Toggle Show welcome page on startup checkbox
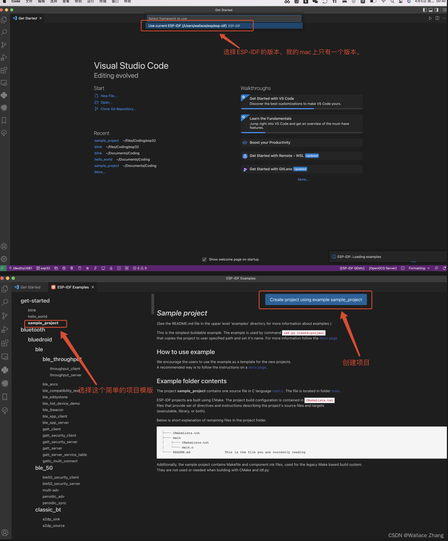The height and width of the screenshot is (541, 448). point(204,259)
